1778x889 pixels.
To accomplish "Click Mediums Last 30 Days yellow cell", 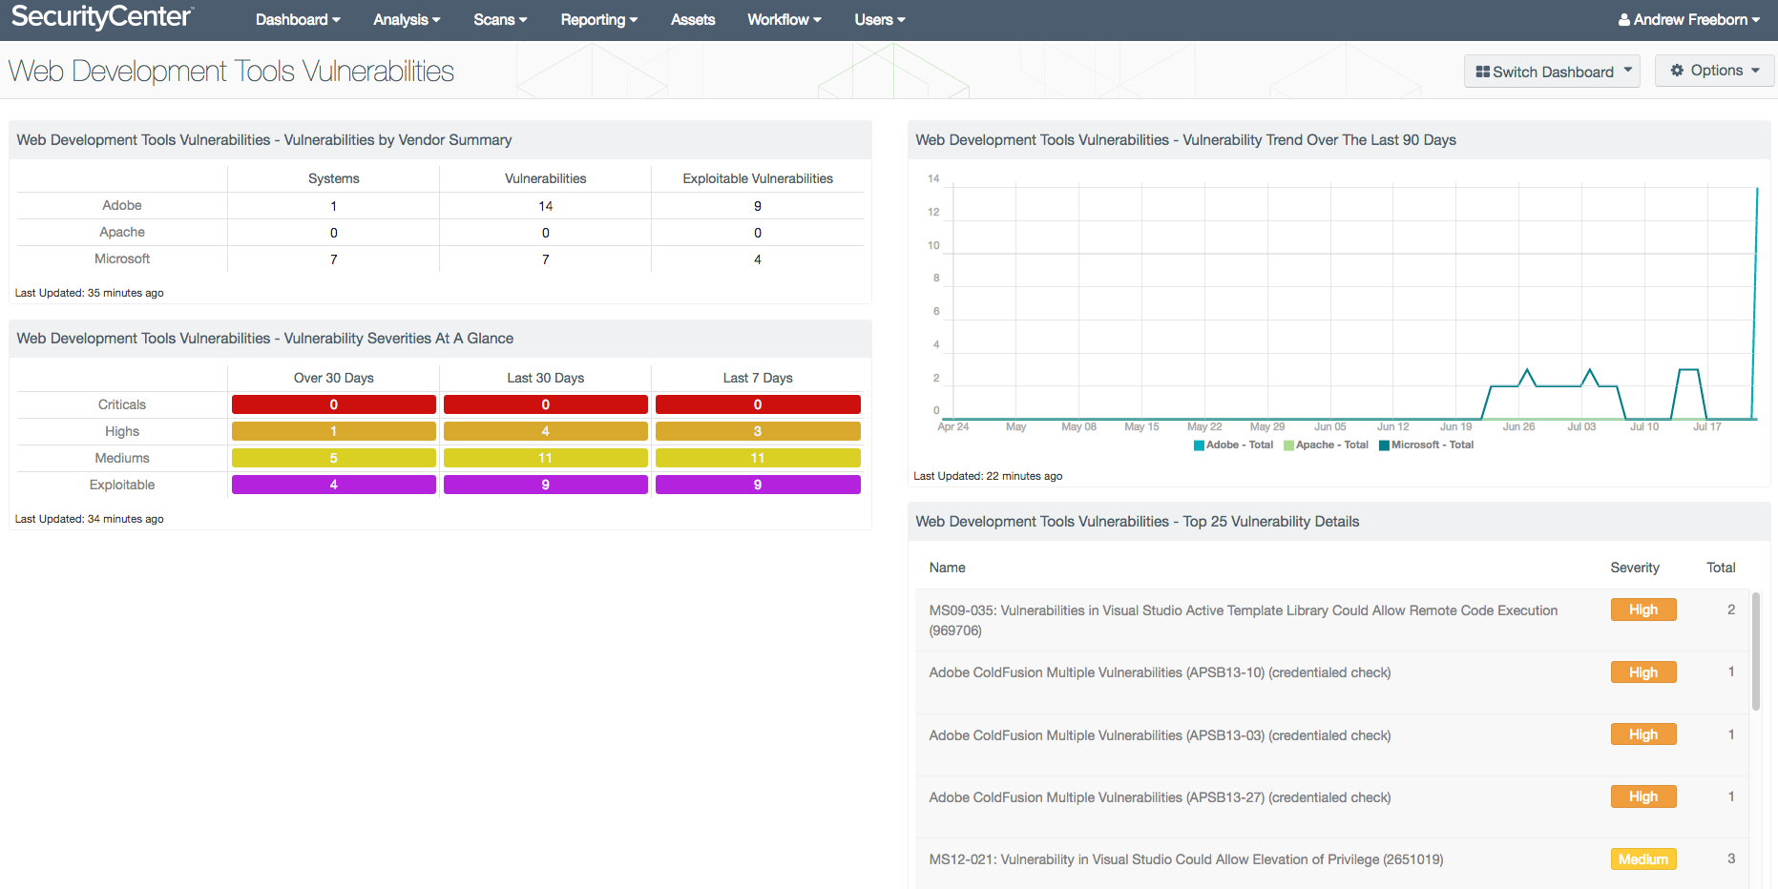I will coord(546,458).
